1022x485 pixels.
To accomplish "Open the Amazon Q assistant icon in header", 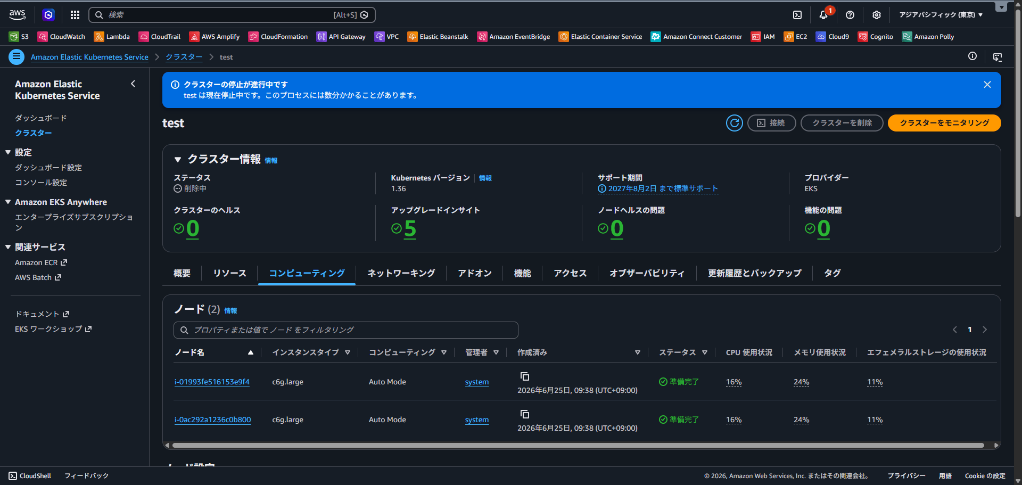I will point(48,15).
